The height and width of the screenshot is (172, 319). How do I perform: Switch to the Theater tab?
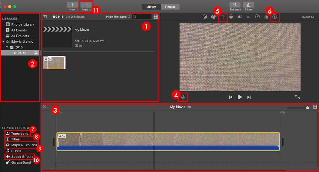click(170, 6)
